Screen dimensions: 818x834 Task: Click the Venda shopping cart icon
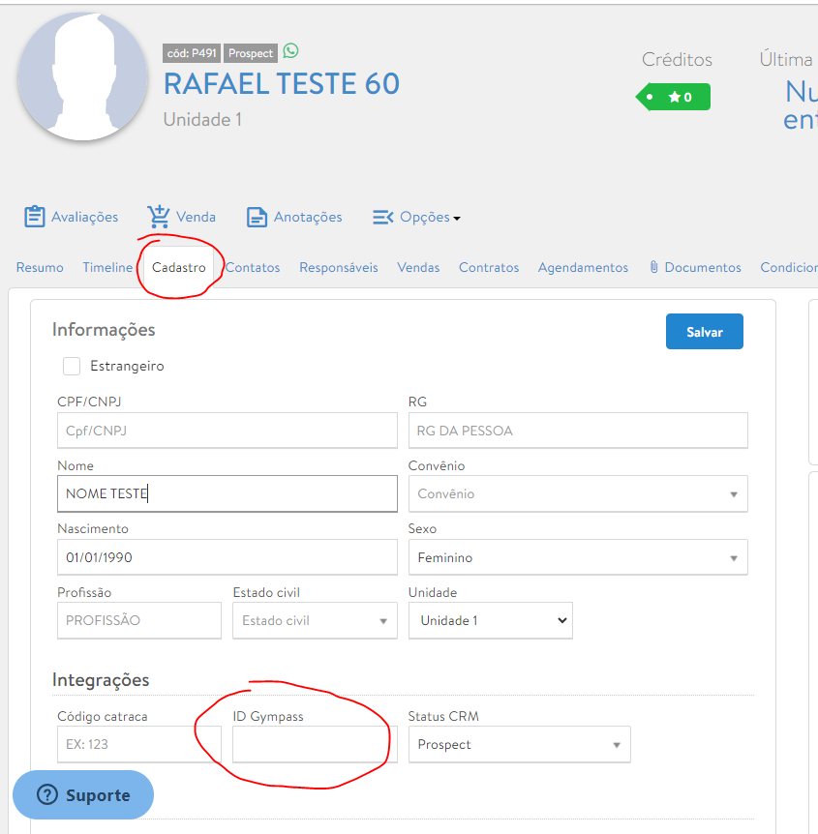pyautogui.click(x=159, y=217)
